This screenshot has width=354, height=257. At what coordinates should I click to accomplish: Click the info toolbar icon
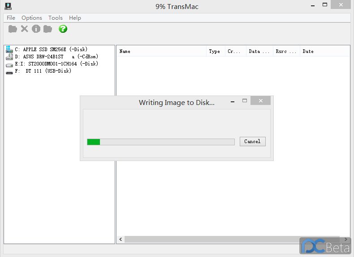(36, 29)
